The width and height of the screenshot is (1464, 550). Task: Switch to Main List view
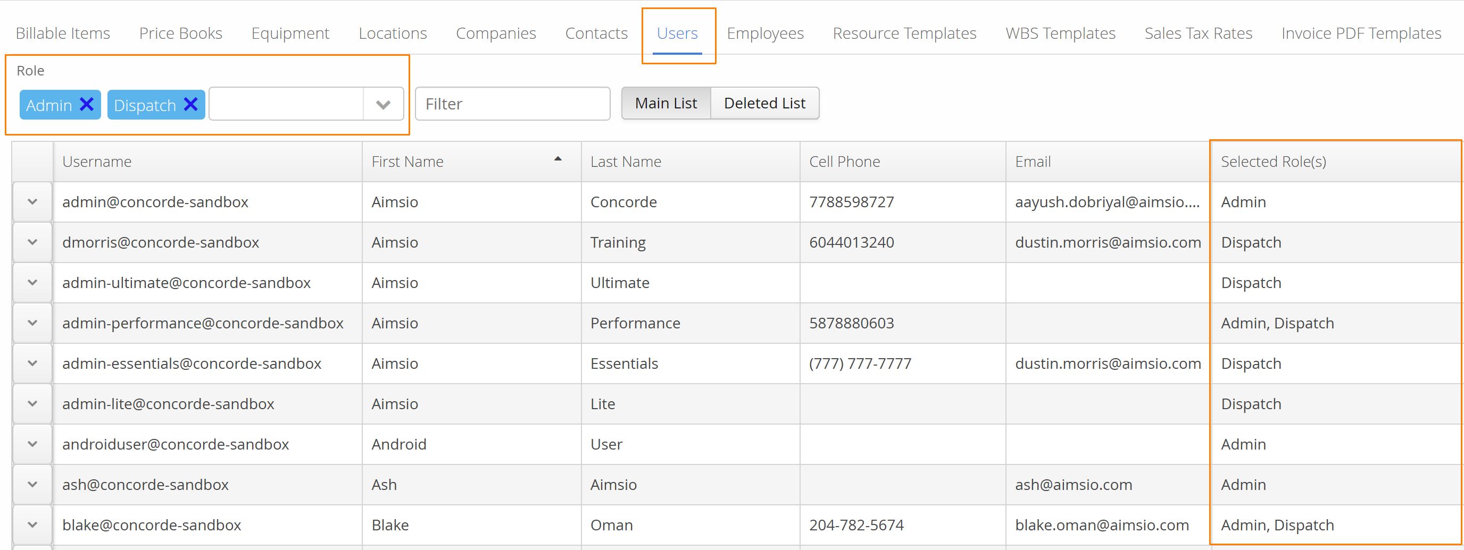(x=666, y=103)
